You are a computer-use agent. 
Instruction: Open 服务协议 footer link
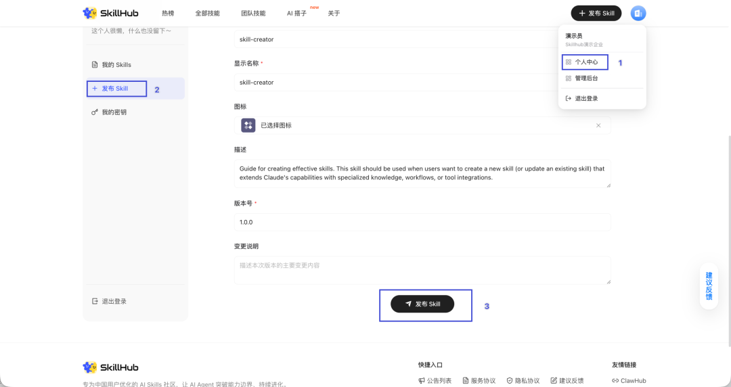click(479, 380)
